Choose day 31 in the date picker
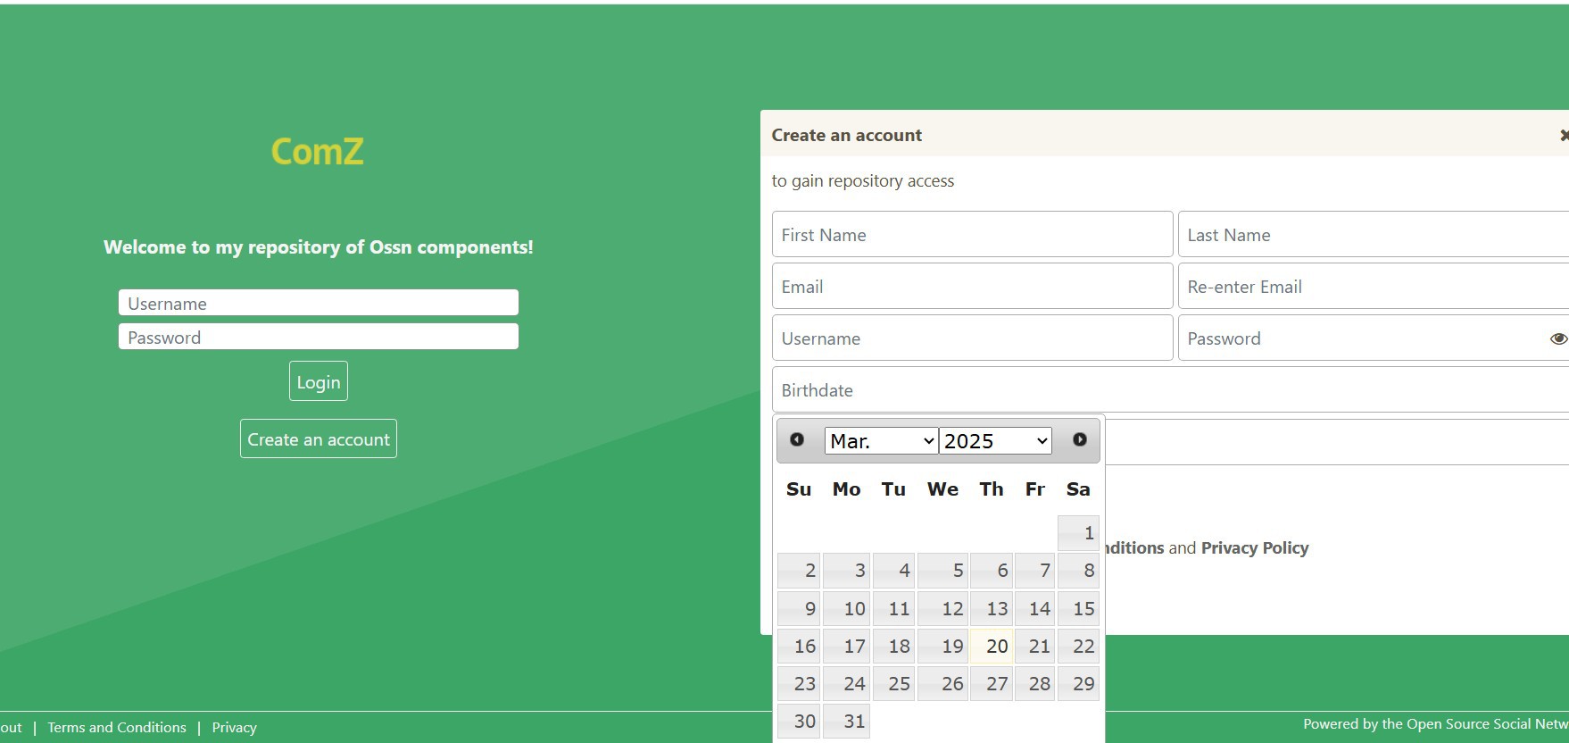 [x=846, y=722]
